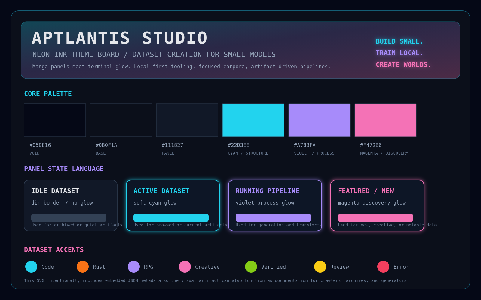The width and height of the screenshot is (481, 300).
Task: Click the cyan Code accent dot
Action: point(31,267)
